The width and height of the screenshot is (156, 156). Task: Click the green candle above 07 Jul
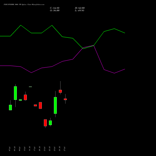coord(10,108)
